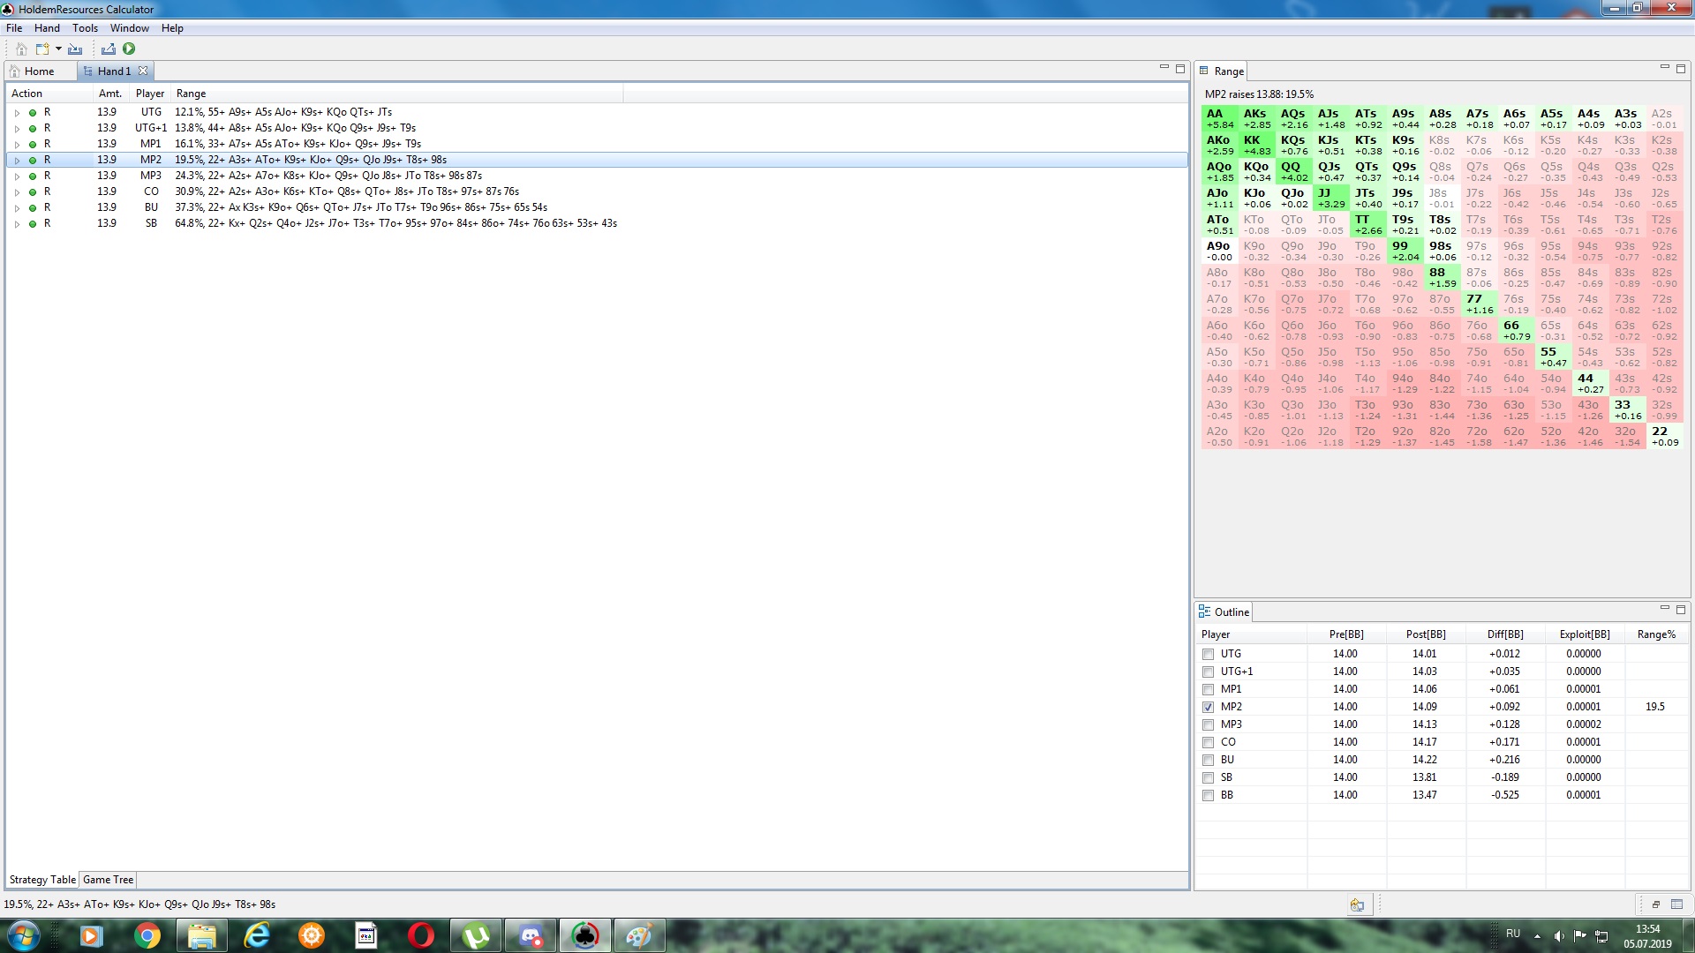Expand the UTG+1 raise row
Image resolution: width=1695 pixels, height=953 pixels.
click(17, 129)
